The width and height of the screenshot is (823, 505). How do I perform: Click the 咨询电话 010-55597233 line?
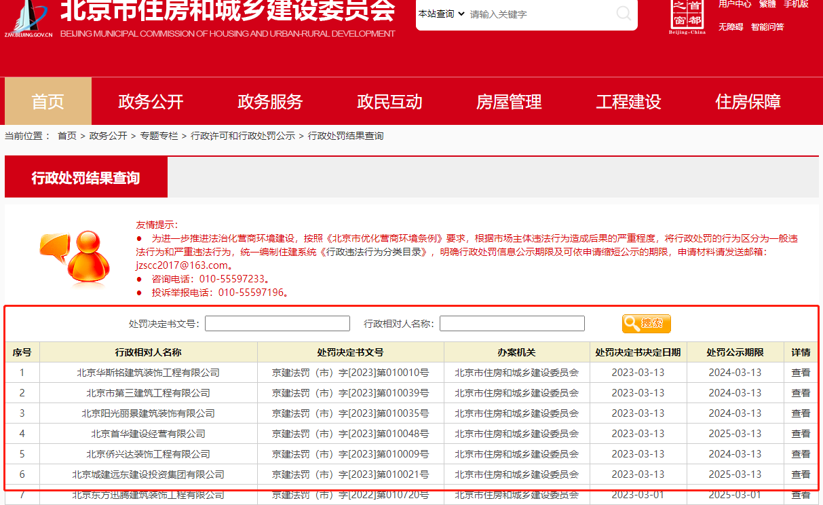tap(210, 279)
